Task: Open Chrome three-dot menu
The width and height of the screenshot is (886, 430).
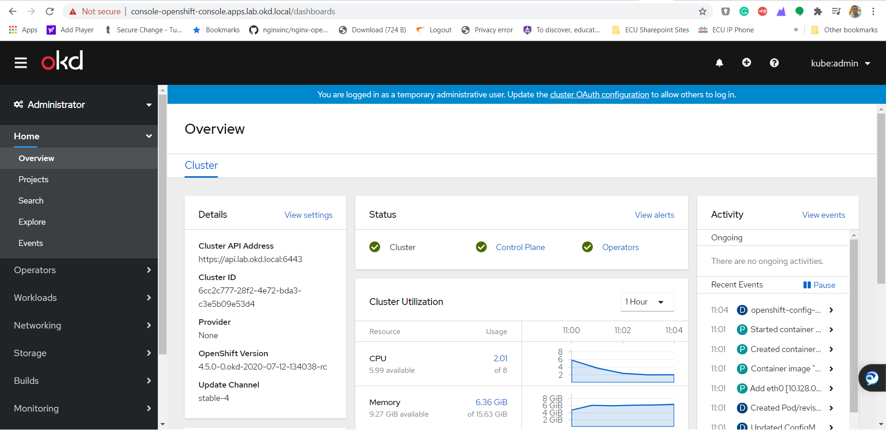Action: pos(873,11)
